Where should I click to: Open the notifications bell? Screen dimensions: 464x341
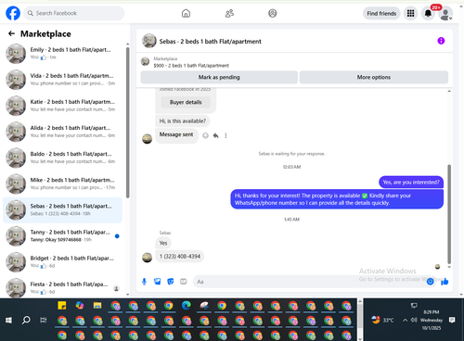point(428,13)
